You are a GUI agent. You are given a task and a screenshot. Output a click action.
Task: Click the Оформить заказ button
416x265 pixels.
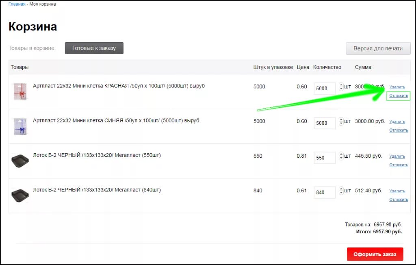click(375, 254)
